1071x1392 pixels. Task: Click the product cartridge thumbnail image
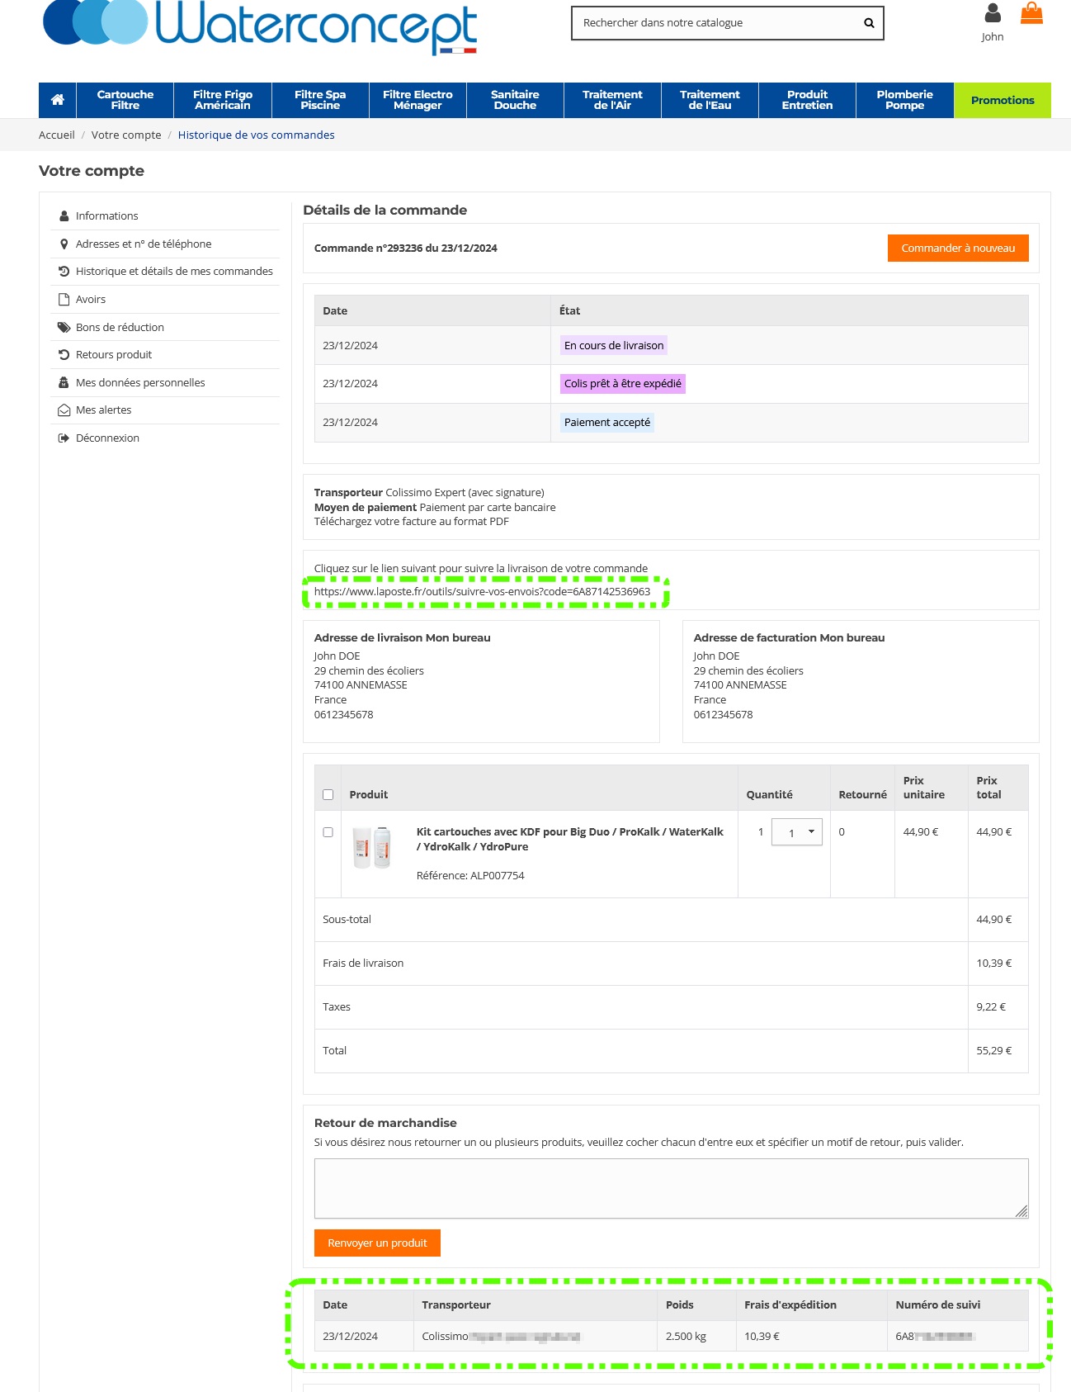coord(372,847)
